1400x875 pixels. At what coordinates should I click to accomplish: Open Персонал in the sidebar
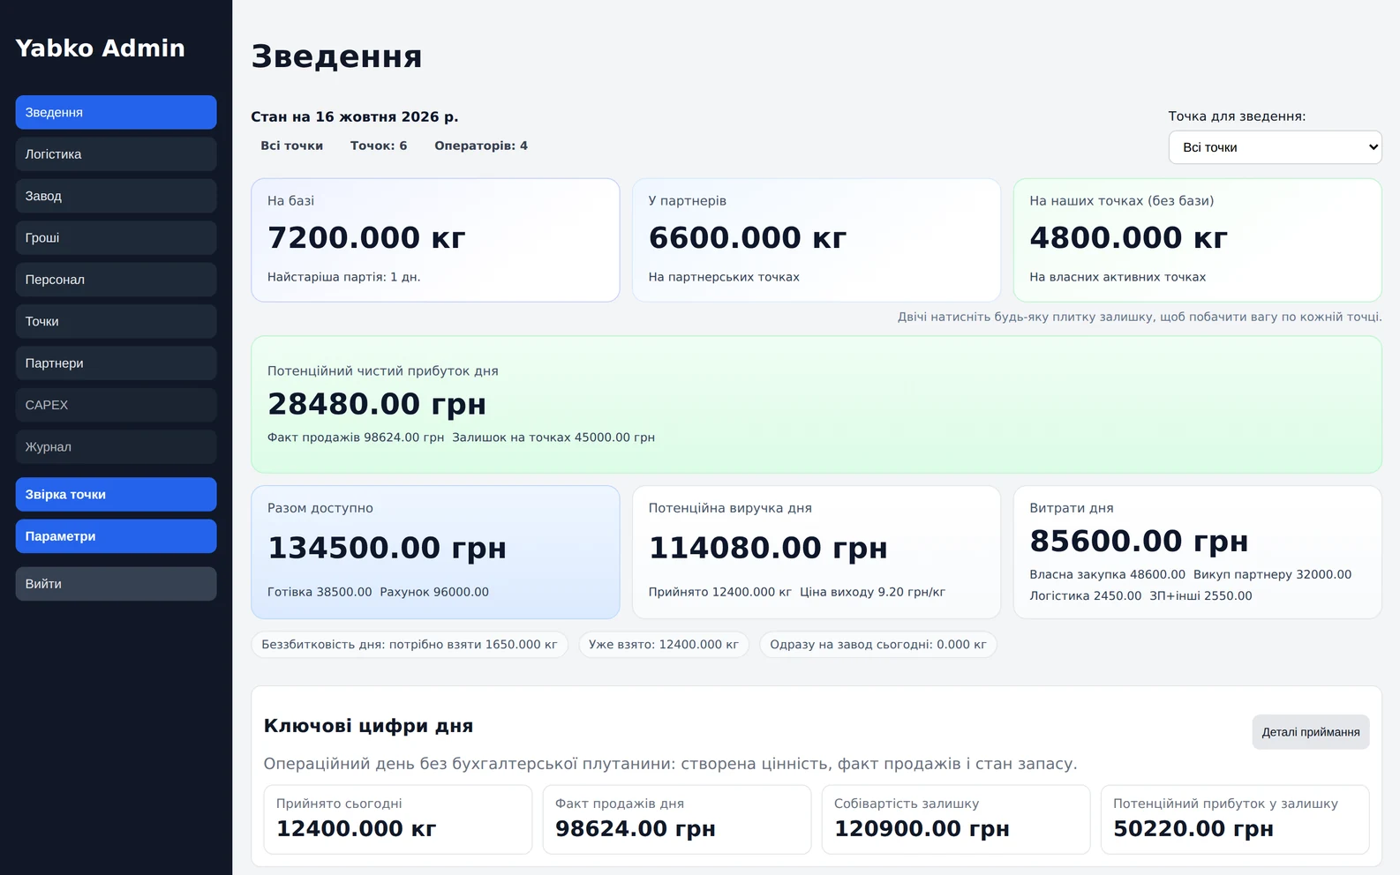116,280
